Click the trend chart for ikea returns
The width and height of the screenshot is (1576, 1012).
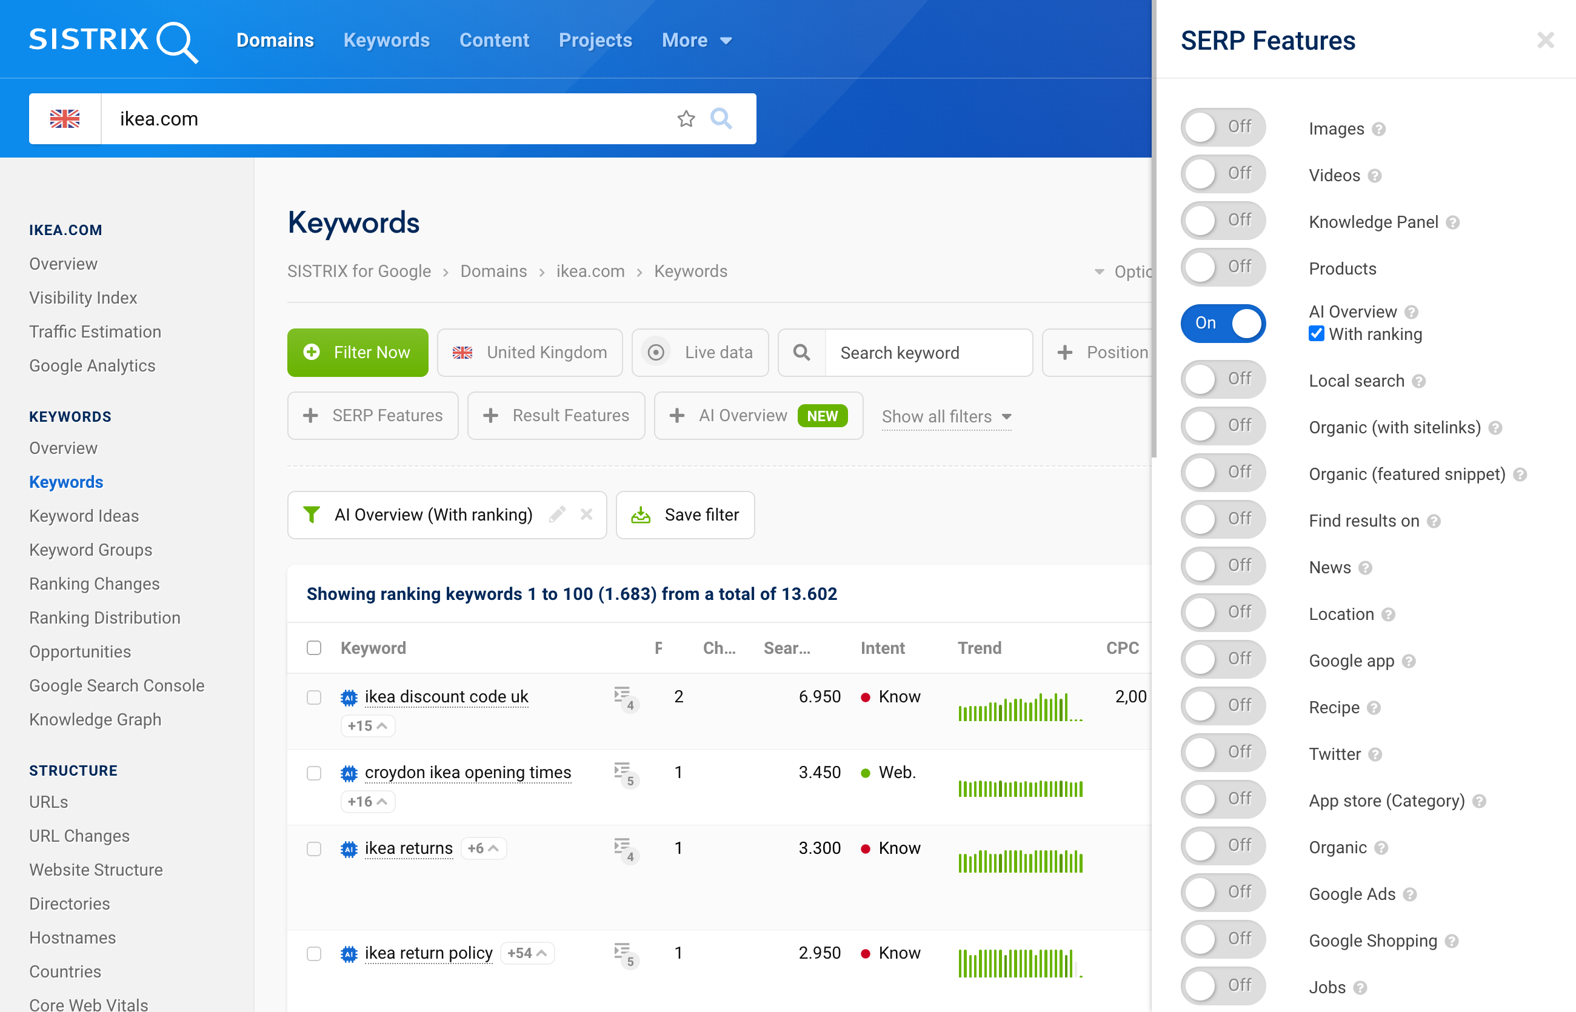pos(1021,861)
